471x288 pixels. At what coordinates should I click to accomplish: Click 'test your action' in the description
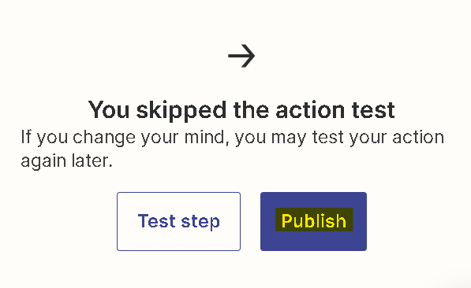(x=378, y=137)
